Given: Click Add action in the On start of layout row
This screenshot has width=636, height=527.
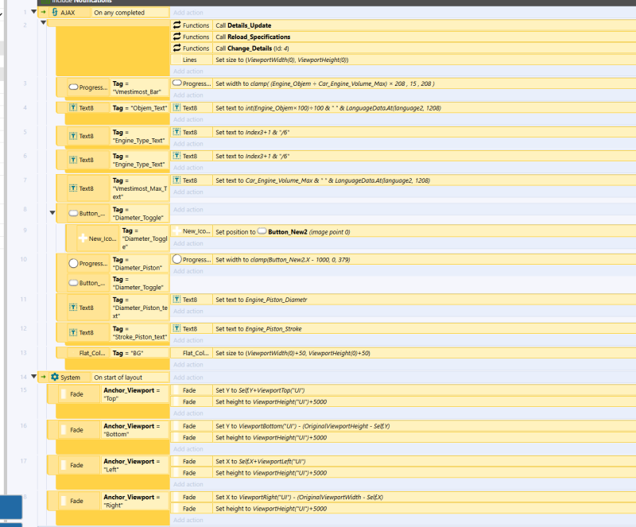Looking at the screenshot, I should (x=188, y=378).
